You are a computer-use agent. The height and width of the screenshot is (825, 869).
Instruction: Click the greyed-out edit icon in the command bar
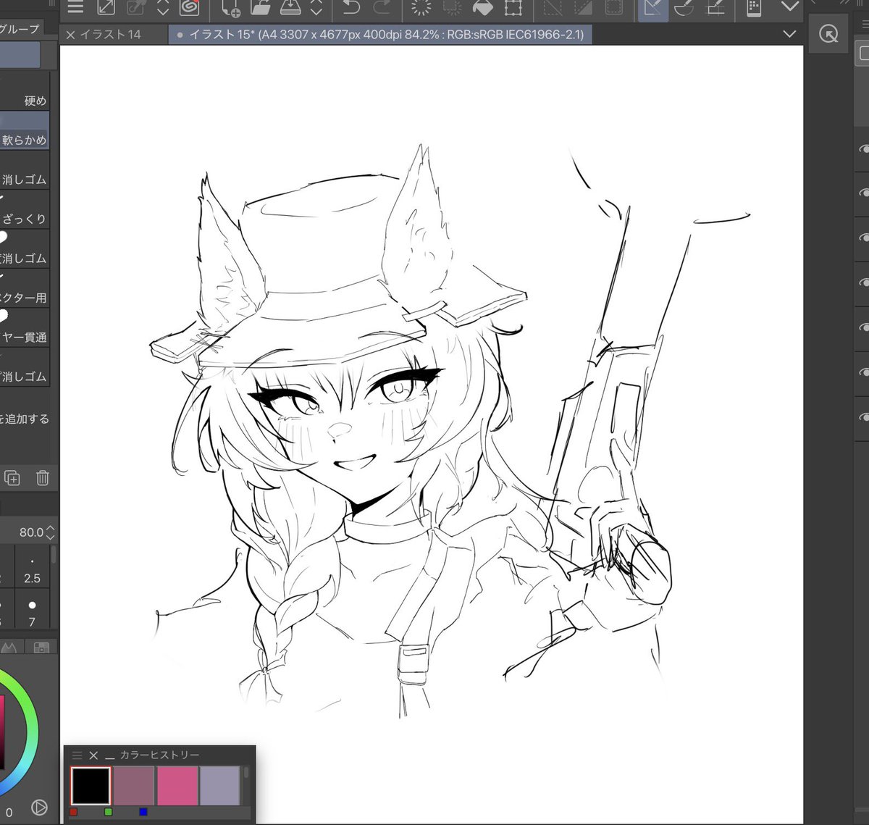click(135, 7)
